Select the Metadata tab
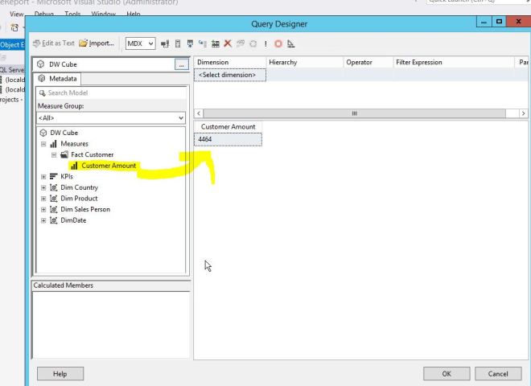 [58, 79]
